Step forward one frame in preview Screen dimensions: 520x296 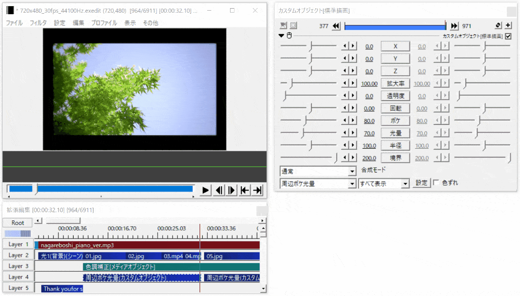click(x=232, y=190)
